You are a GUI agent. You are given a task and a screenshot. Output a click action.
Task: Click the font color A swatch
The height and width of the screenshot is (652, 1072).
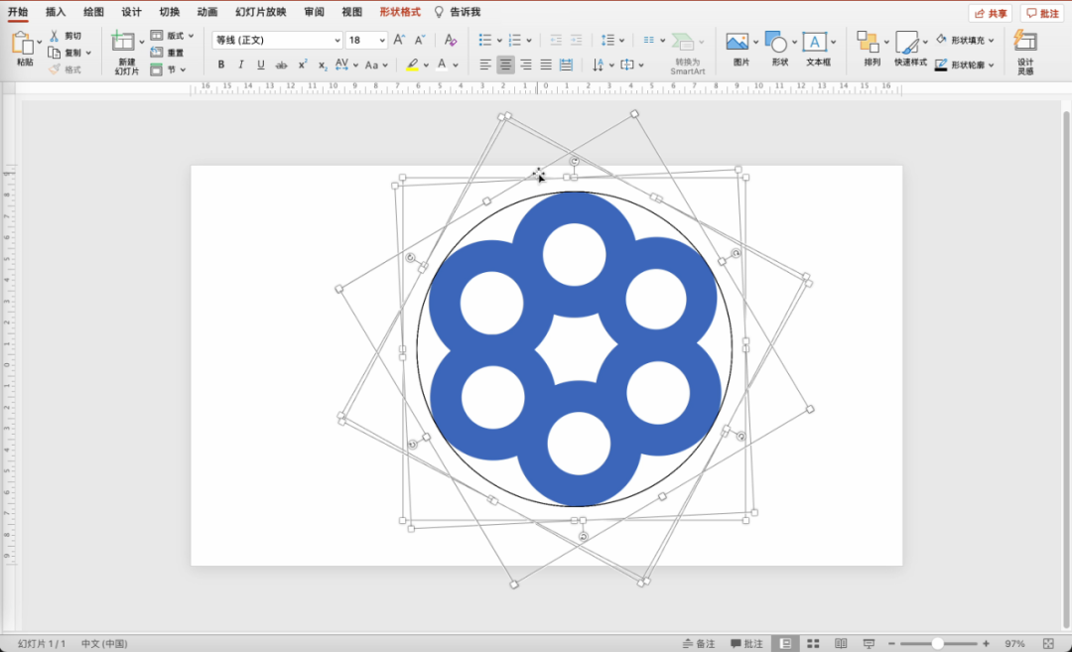[442, 65]
